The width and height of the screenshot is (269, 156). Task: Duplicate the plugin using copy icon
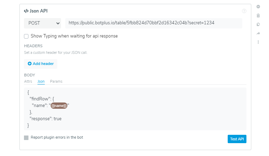click(258, 24)
